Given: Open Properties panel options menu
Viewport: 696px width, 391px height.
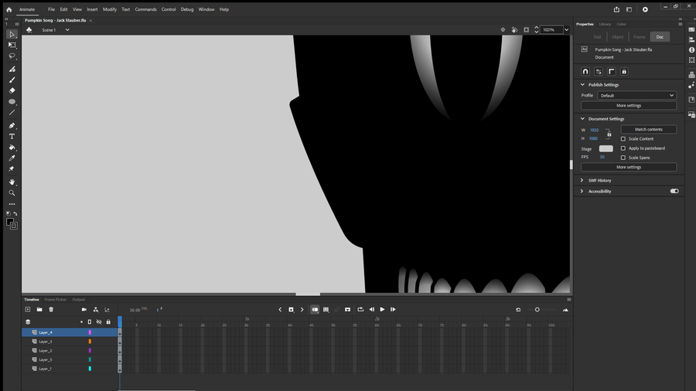Looking at the screenshot, I should pyautogui.click(x=680, y=24).
